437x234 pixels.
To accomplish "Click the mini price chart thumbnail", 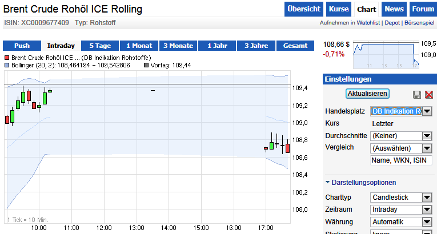I will 387,55.
